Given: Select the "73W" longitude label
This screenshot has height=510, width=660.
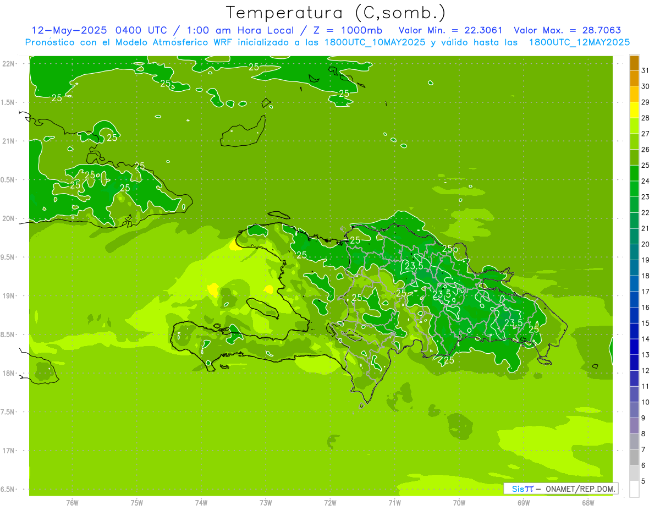Looking at the screenshot, I should coord(266,503).
